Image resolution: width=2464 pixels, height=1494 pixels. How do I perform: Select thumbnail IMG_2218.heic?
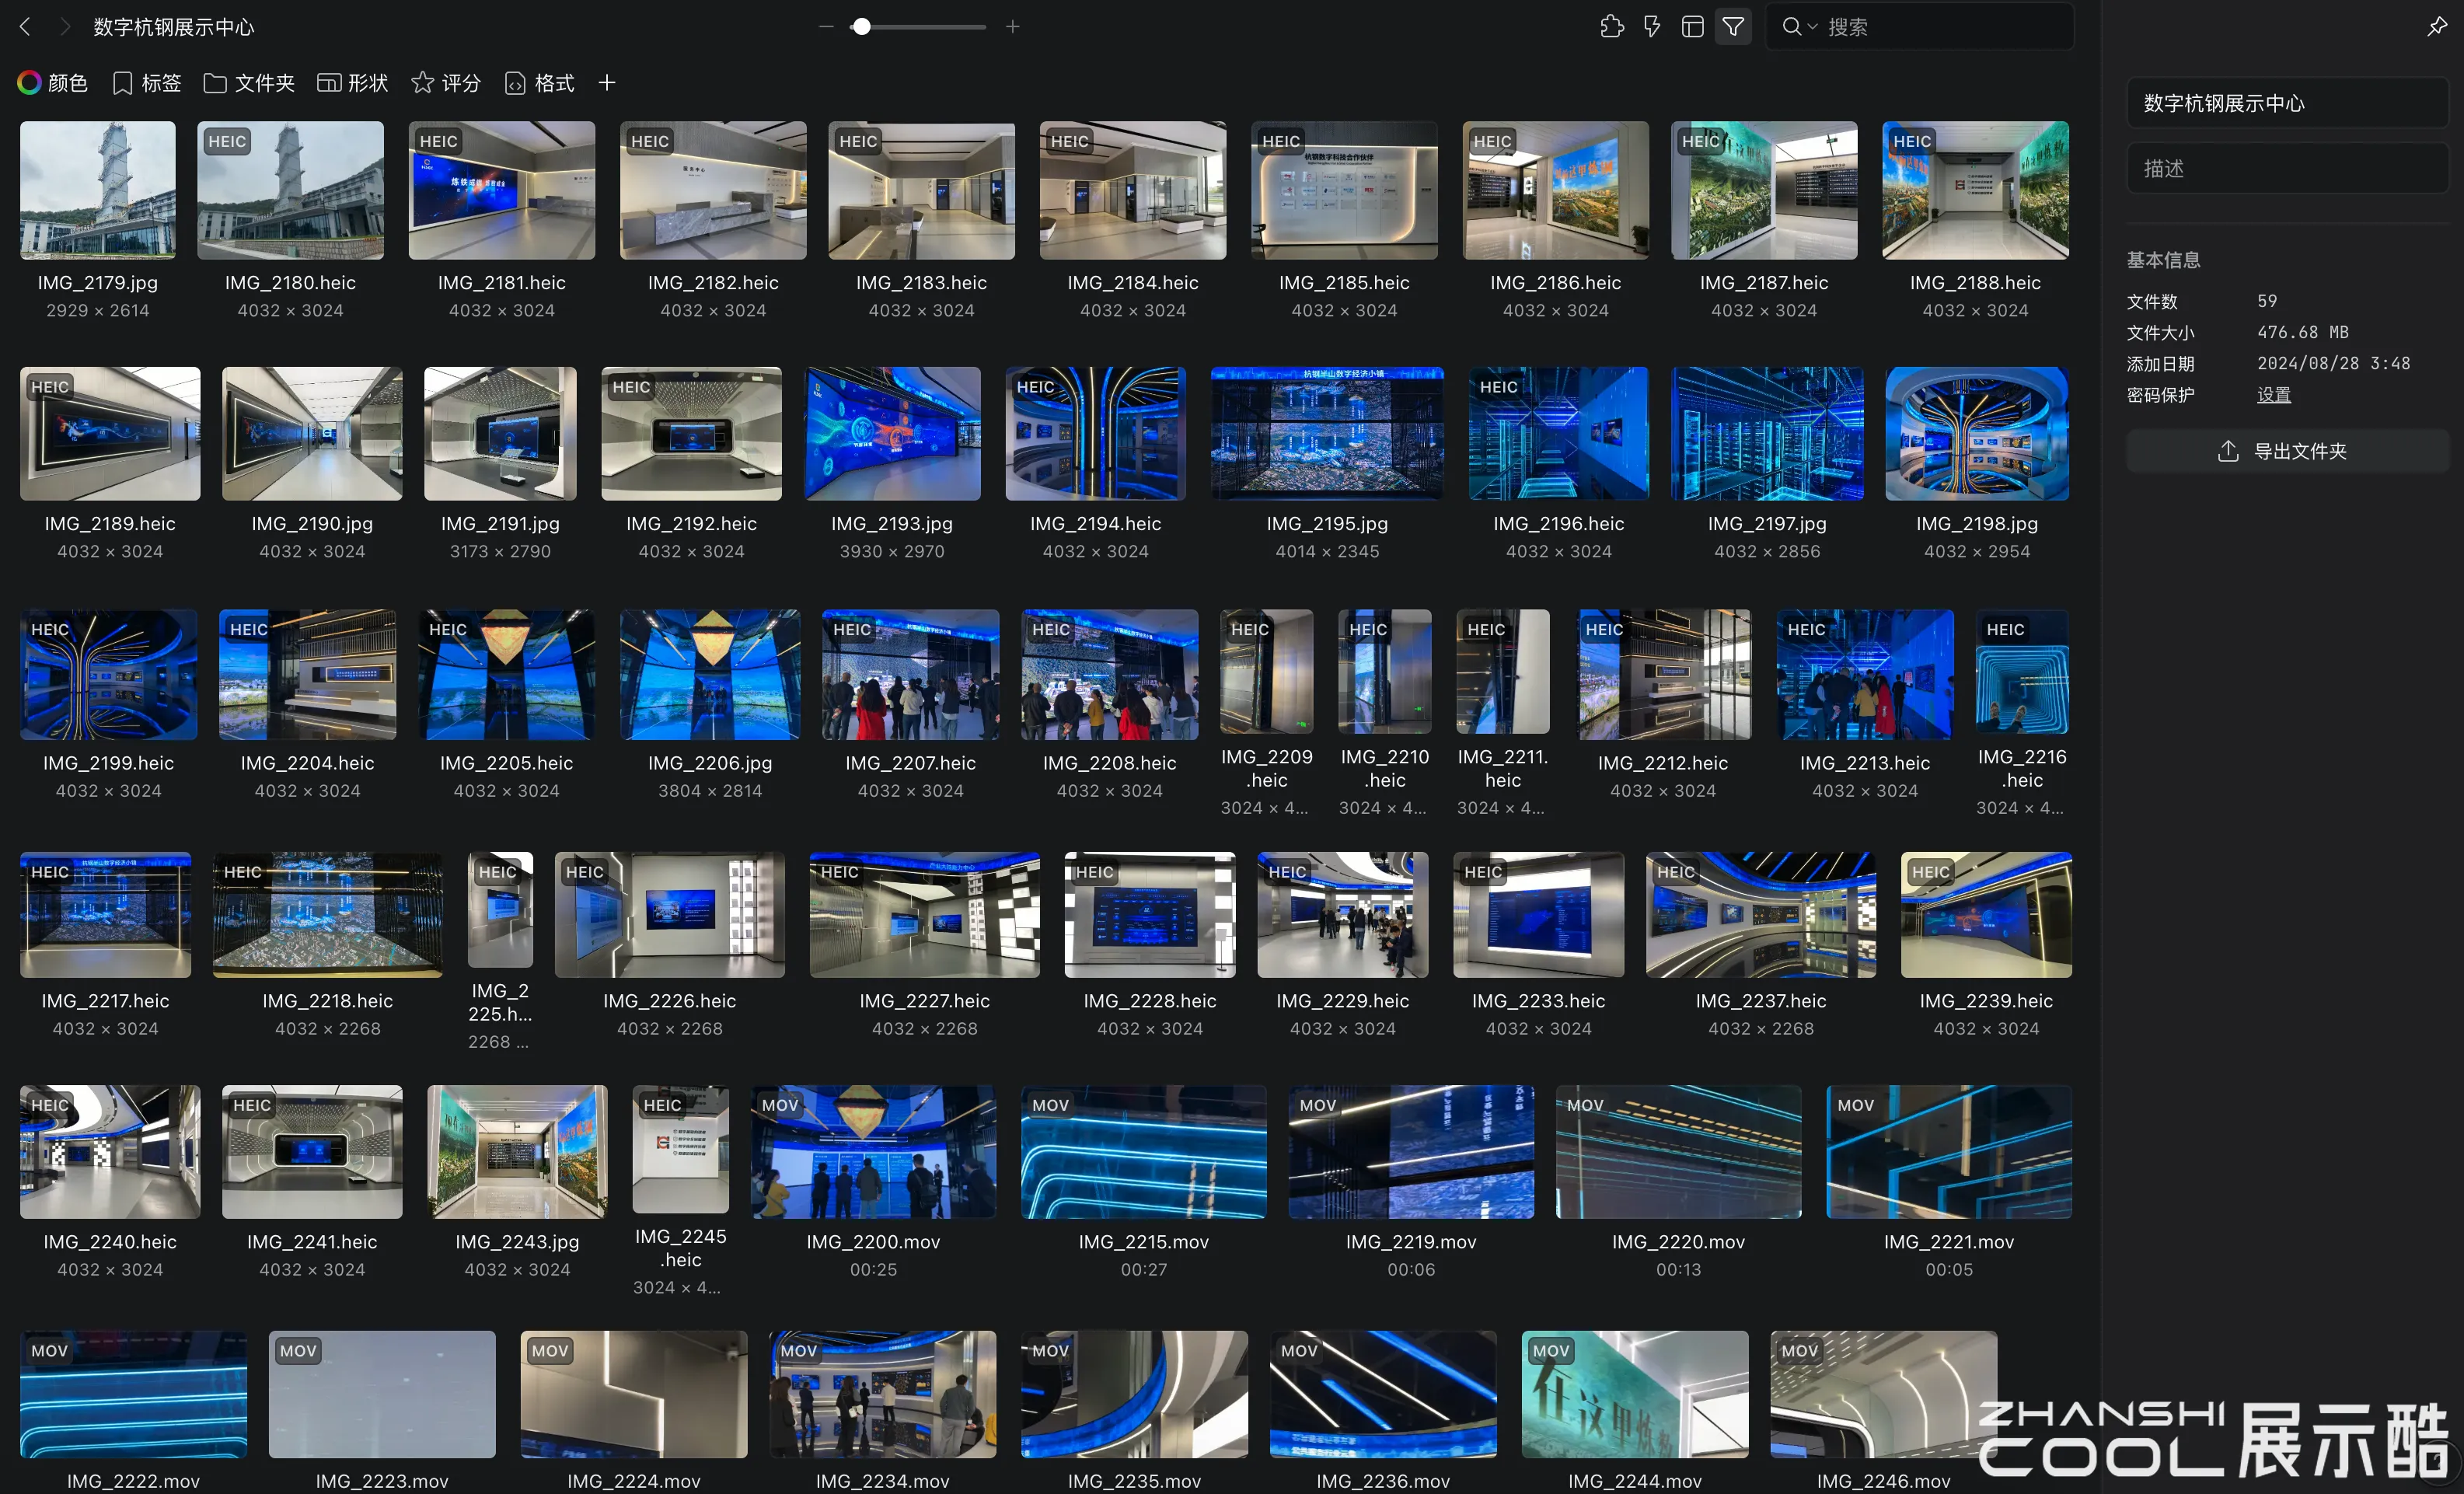[x=327, y=915]
